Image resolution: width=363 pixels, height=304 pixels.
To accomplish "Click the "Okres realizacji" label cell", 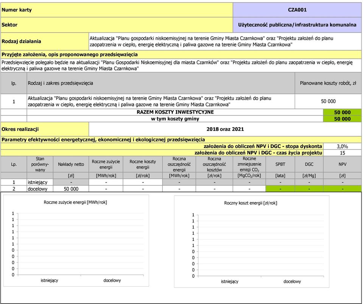I will tap(44, 129).
